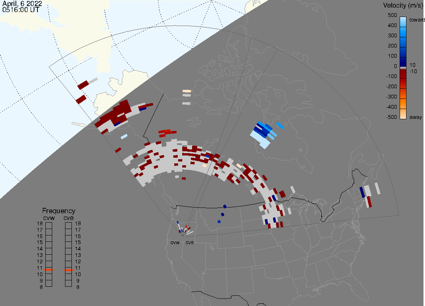
Task: Click the 300 label on velocity scale
Action: (392, 36)
